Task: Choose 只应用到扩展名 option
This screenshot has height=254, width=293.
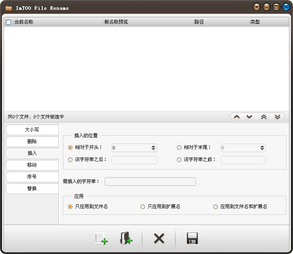Action: click(143, 207)
